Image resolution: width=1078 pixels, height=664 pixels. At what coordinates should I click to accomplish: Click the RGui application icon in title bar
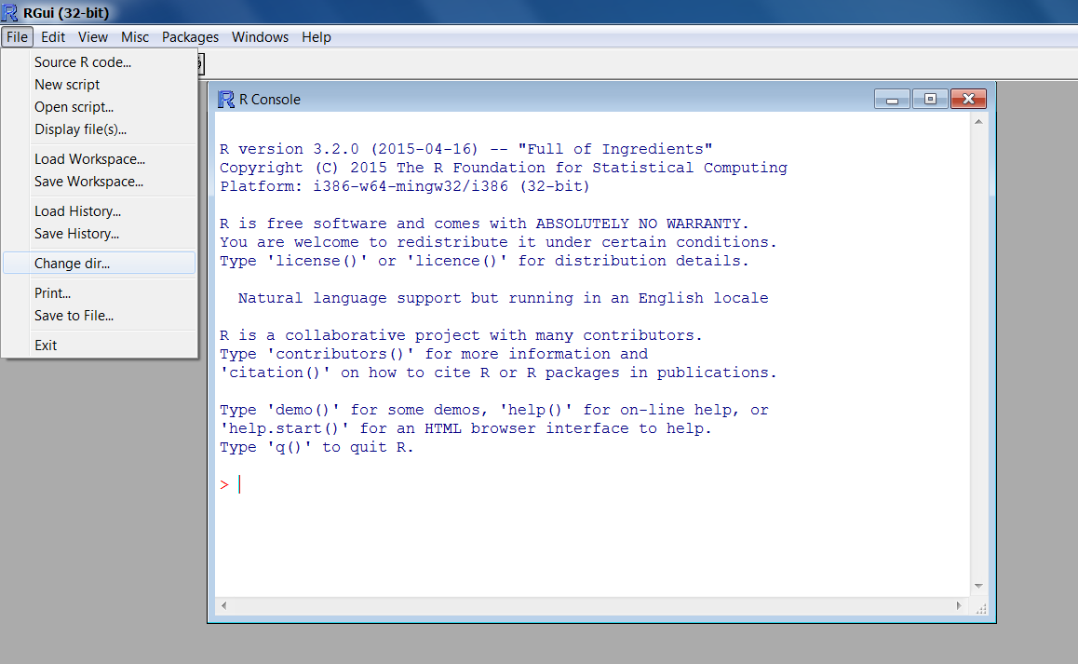point(9,12)
